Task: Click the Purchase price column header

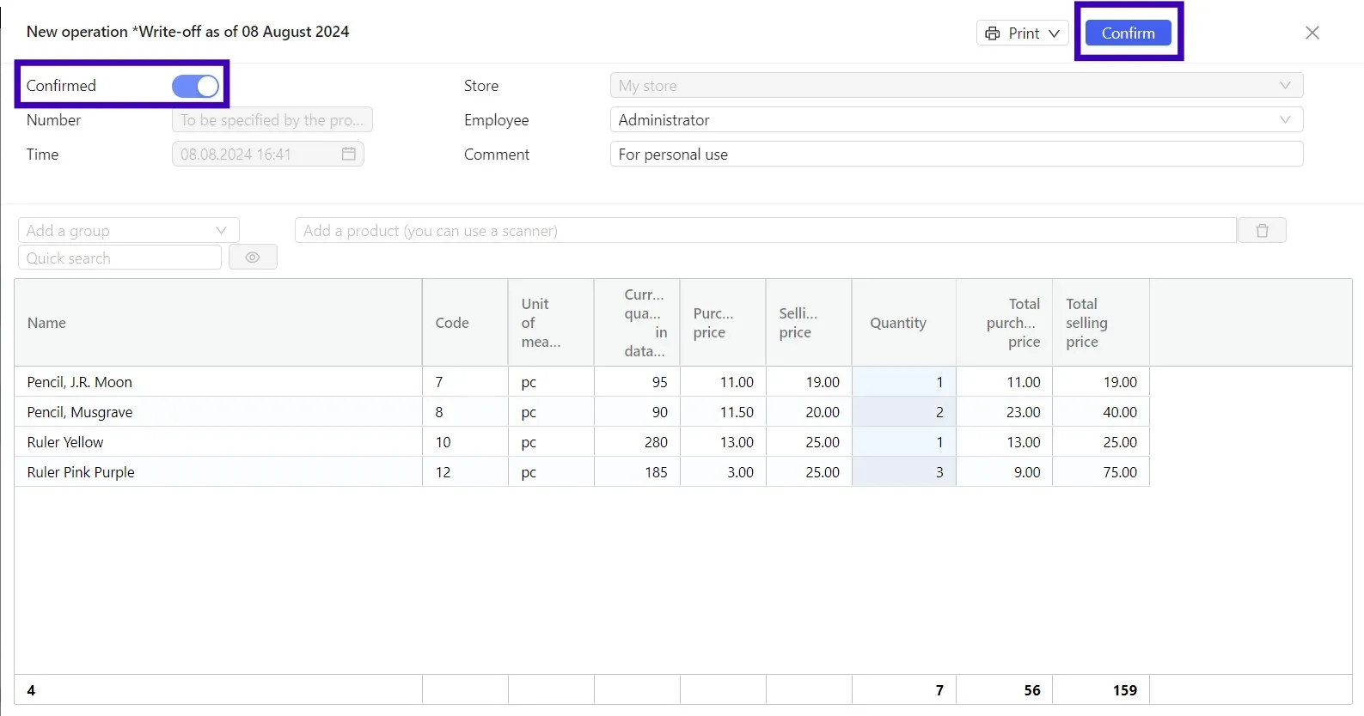Action: click(x=723, y=323)
